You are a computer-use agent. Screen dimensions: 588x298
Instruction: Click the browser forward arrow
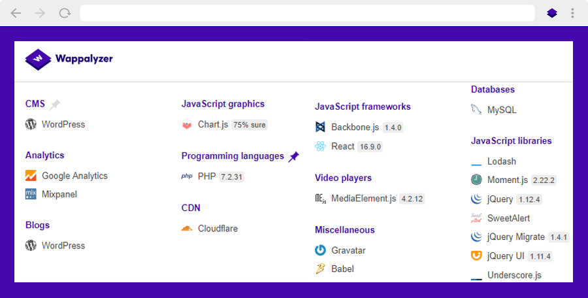pyautogui.click(x=40, y=13)
